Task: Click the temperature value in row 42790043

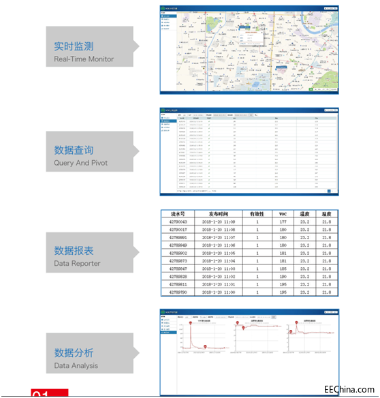Action: 304,222
